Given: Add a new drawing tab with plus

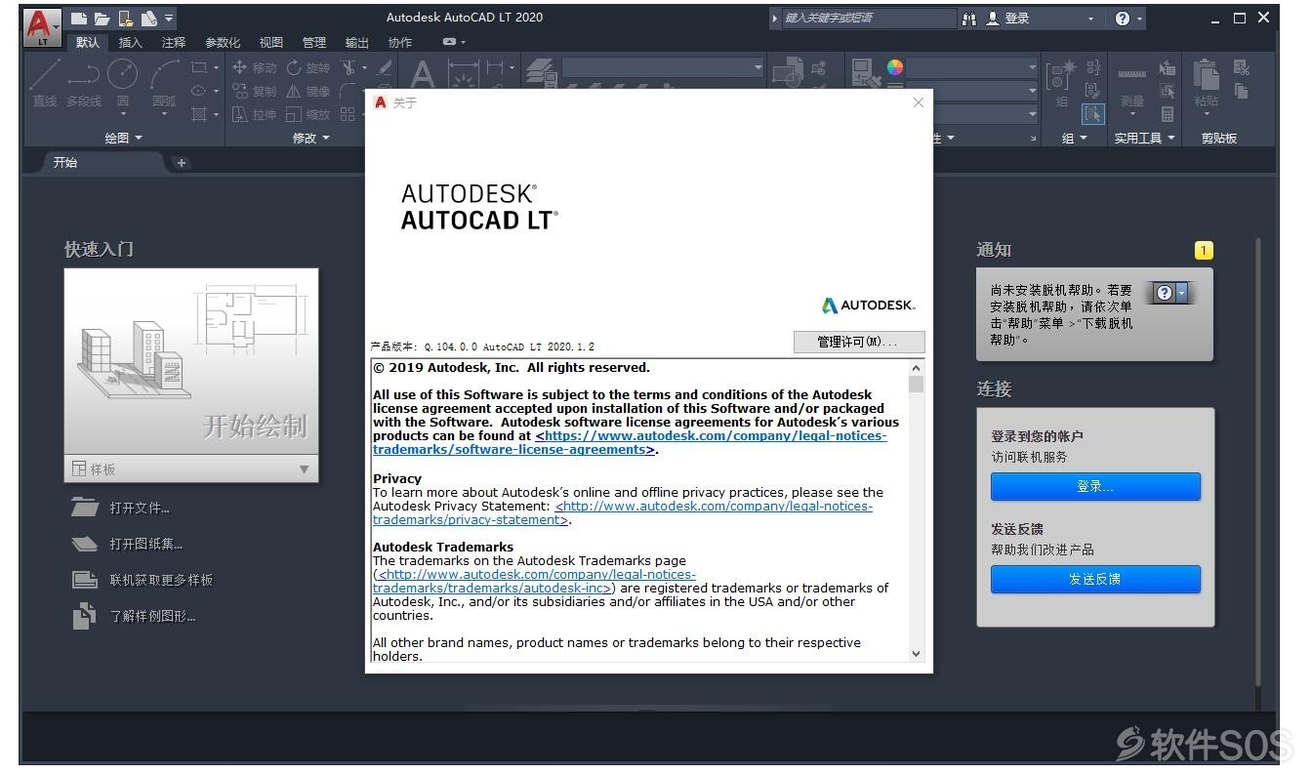Looking at the screenshot, I should tap(181, 163).
